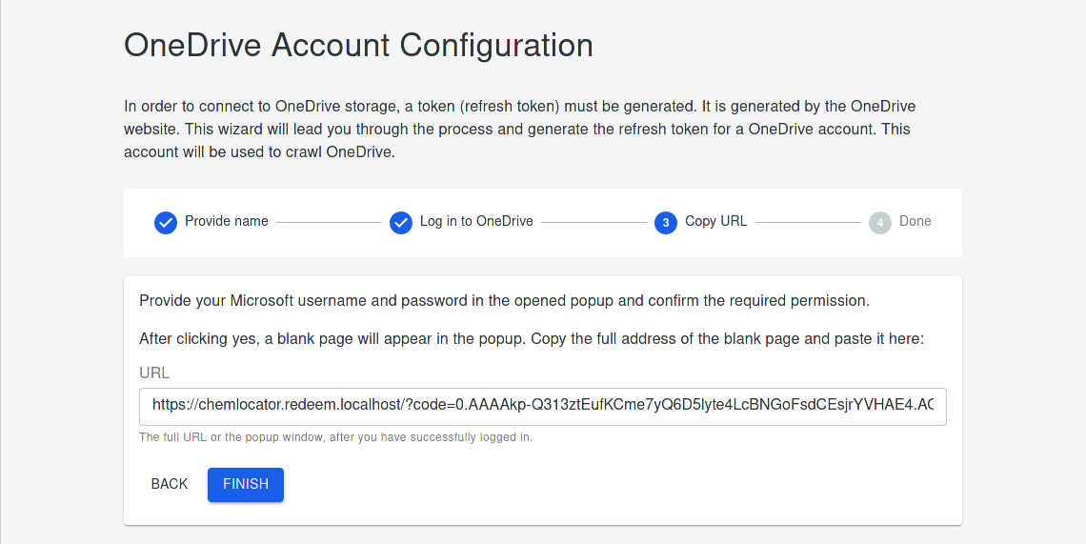Image resolution: width=1086 pixels, height=544 pixels.
Task: Click the step 3 circle icon
Action: coord(666,222)
